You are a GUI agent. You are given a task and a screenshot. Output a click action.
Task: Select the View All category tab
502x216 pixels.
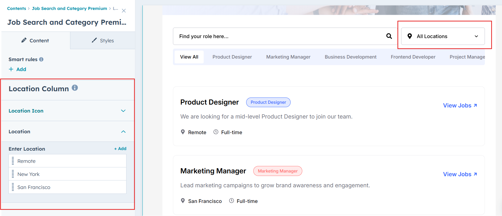click(x=189, y=57)
